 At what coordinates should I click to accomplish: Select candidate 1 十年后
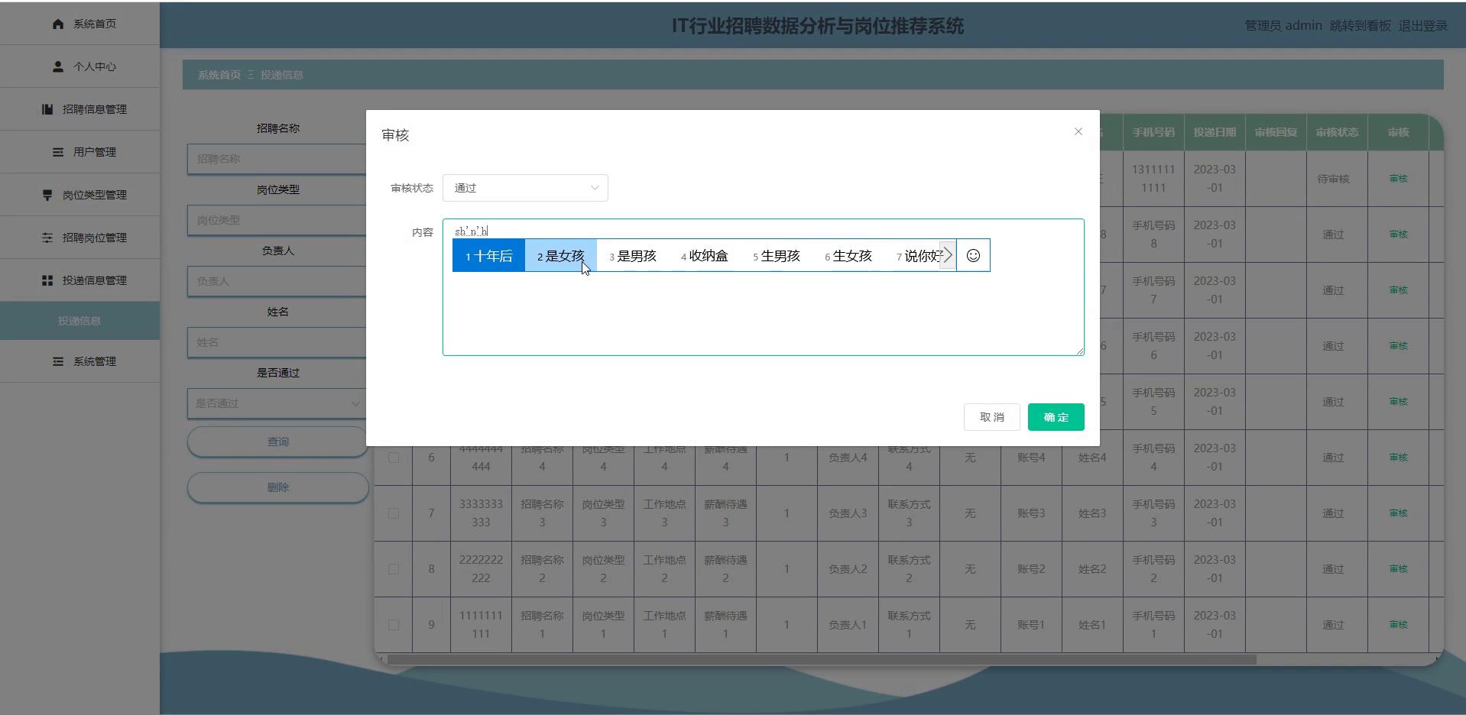(488, 256)
